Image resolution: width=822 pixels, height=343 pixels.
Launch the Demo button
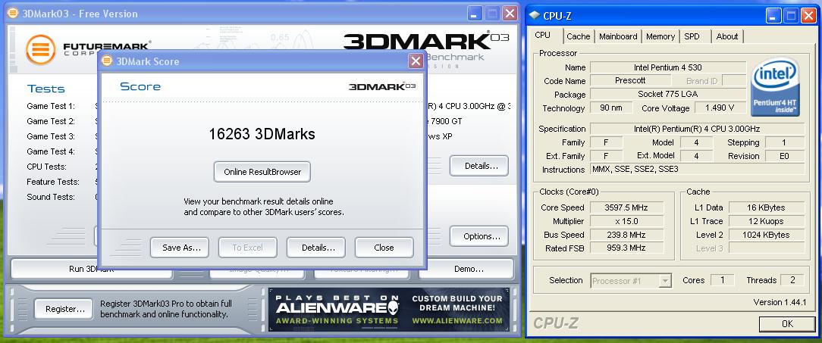466,269
